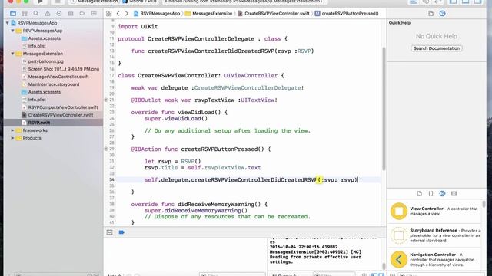The height and width of the screenshot is (276, 492).
Task: Click the console output scrollbar
Action: coord(384,266)
